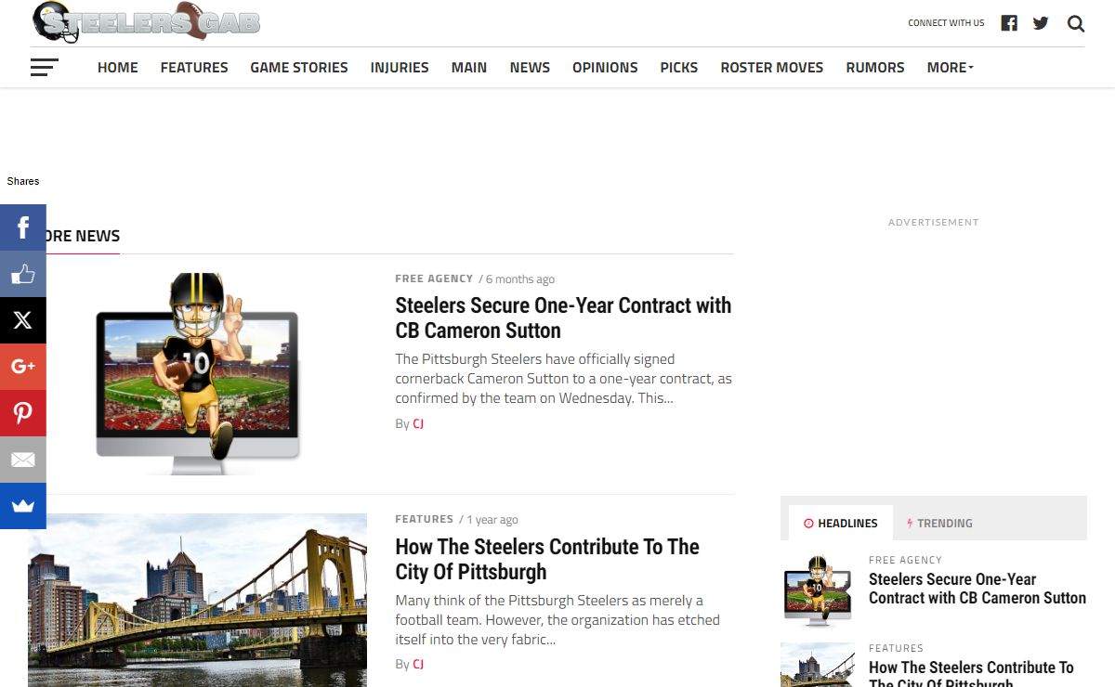This screenshot has width=1115, height=687.
Task: Click small sidebar cartoon player thumbnail
Action: pyautogui.click(x=818, y=591)
